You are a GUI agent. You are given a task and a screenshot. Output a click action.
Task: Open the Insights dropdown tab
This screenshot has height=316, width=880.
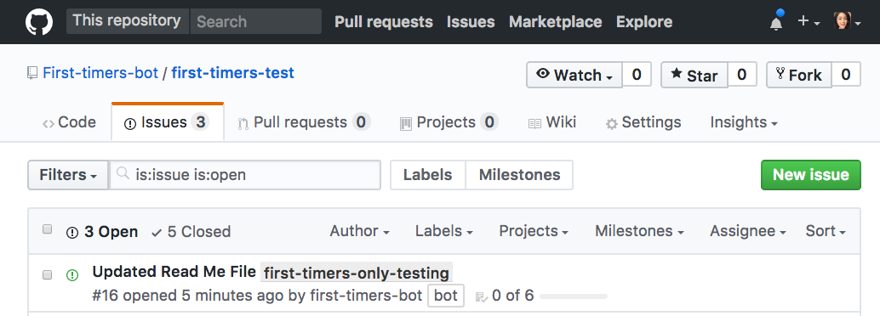[x=744, y=122]
